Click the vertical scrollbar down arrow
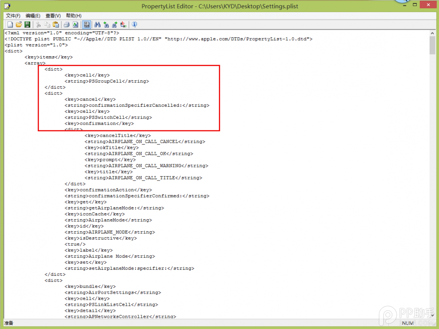 tap(433, 316)
